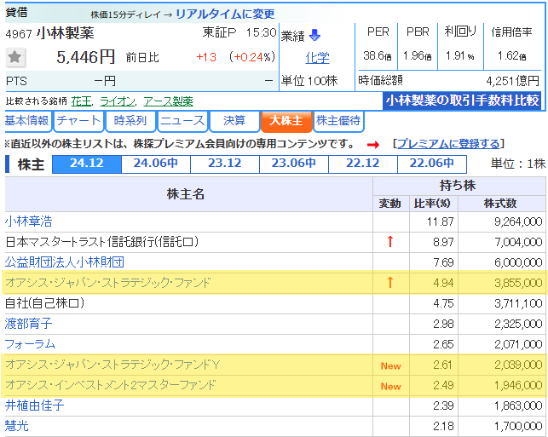Click the 11.87 ratio value
This screenshot has width=548, height=437.
pos(440,221)
